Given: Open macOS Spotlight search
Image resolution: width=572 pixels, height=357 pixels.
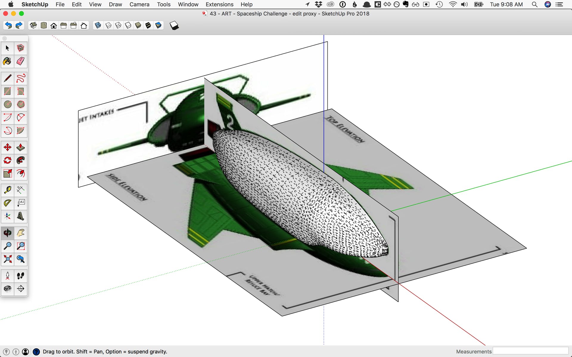Looking at the screenshot, I should pos(534,4).
